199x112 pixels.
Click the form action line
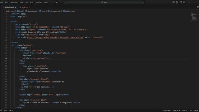pyautogui.click(x=23, y=48)
